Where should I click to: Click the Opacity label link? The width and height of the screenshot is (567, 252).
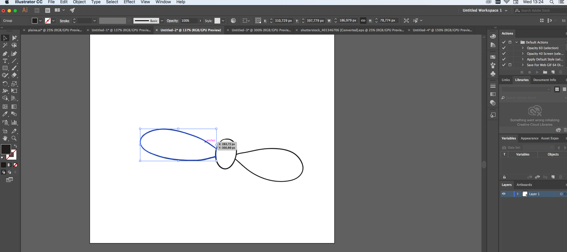click(x=173, y=21)
